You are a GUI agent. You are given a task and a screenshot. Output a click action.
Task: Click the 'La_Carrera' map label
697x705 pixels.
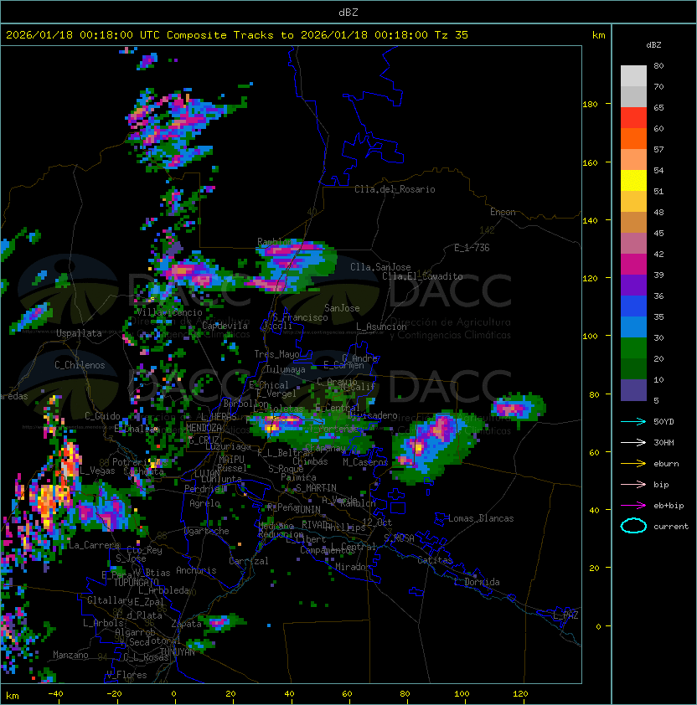(95, 545)
